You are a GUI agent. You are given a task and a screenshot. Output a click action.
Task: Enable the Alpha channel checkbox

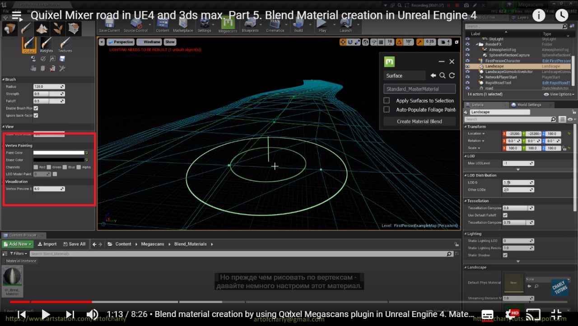(79, 167)
